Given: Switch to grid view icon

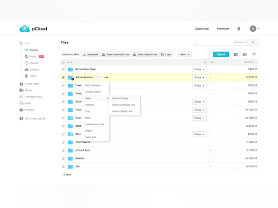Looking at the screenshot, I should 245,55.
